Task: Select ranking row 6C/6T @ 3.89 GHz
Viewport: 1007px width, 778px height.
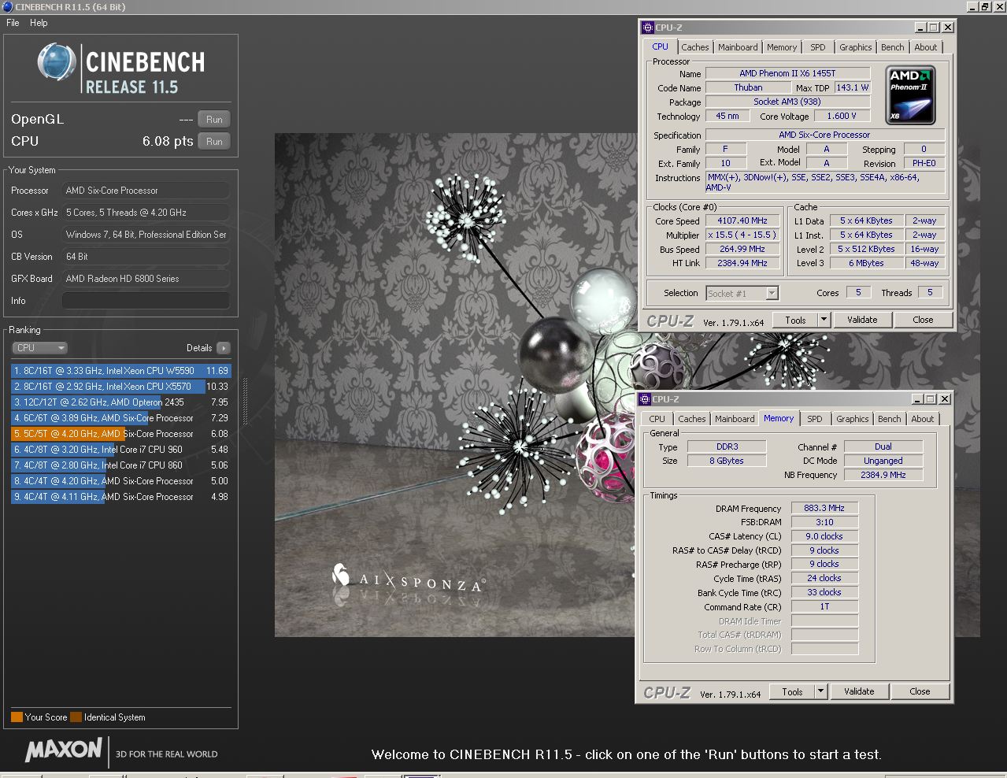Action: coord(121,418)
